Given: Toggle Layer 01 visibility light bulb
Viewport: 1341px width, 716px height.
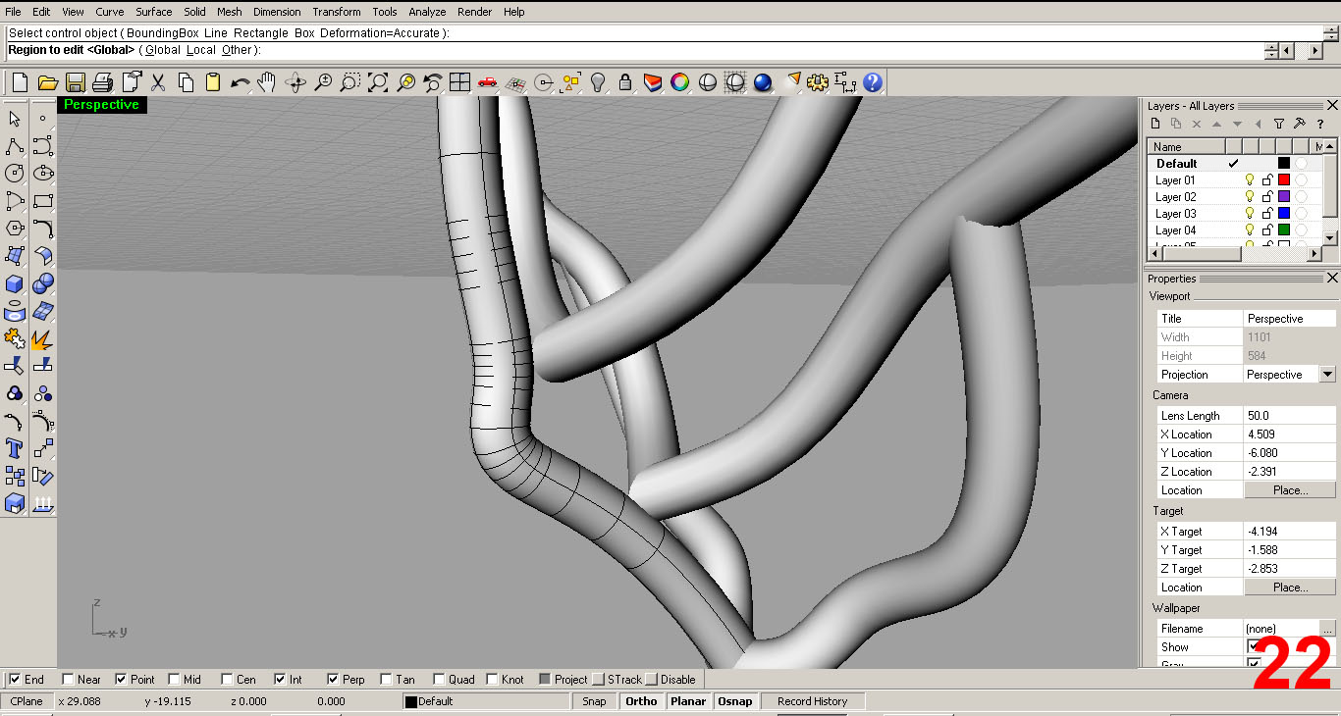Looking at the screenshot, I should coord(1250,180).
